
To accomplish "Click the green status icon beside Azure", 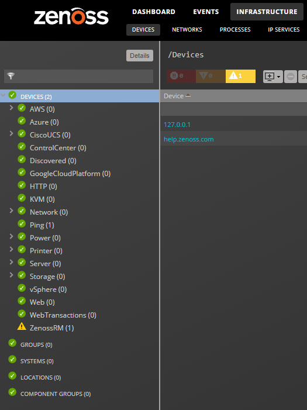I will (x=22, y=121).
